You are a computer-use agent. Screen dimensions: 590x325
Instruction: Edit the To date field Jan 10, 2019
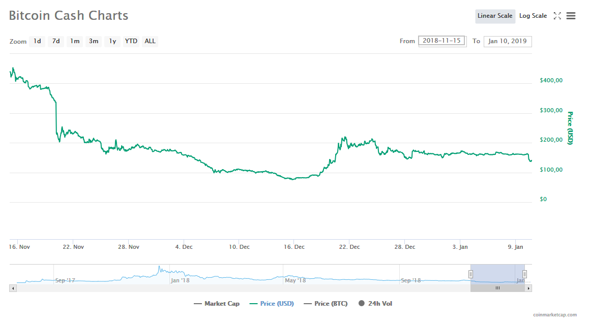[x=508, y=41]
